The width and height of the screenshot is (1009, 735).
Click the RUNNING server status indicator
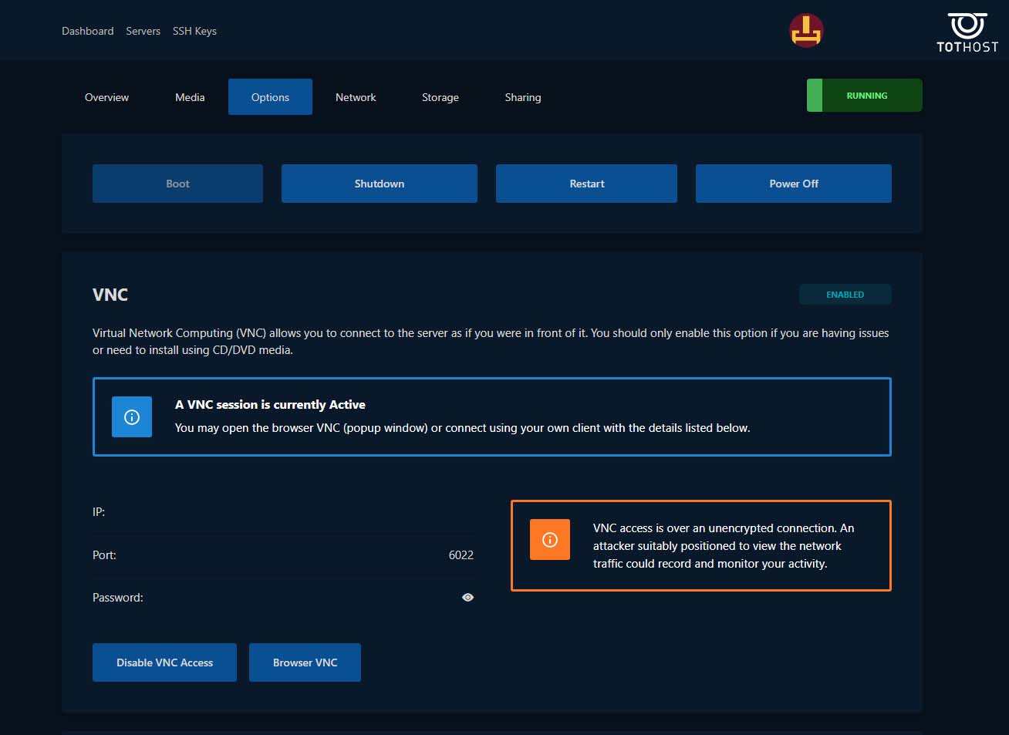tap(865, 96)
